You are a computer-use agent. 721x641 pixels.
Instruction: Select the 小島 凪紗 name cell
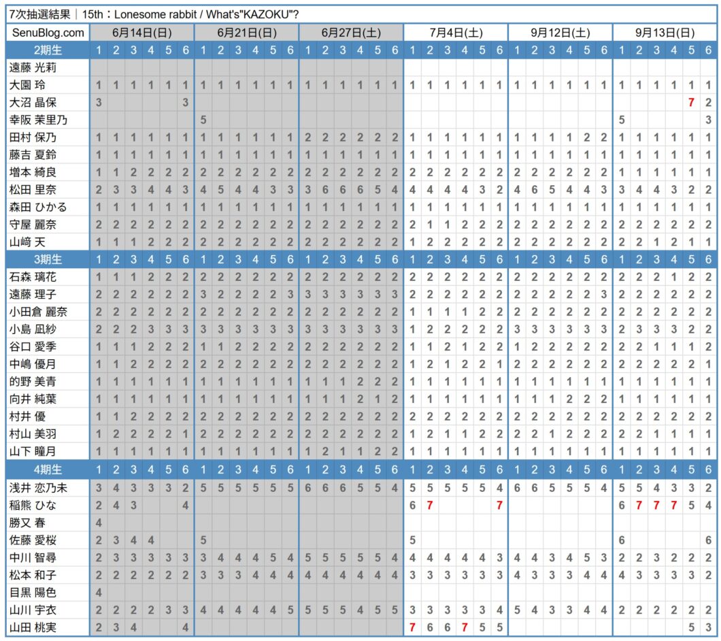coord(48,329)
